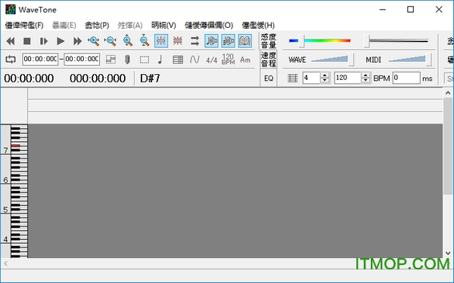The width and height of the screenshot is (454, 283).
Task: Zoom in horizontally with the magnifier icon
Action: point(94,41)
